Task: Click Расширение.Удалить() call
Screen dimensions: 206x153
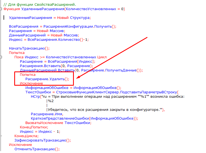Action: pos(47,79)
